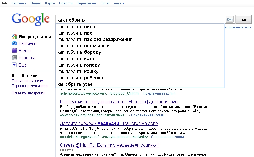Open the virtual keyboard icon in search box
Screen dimensions: 254x157
point(230,19)
